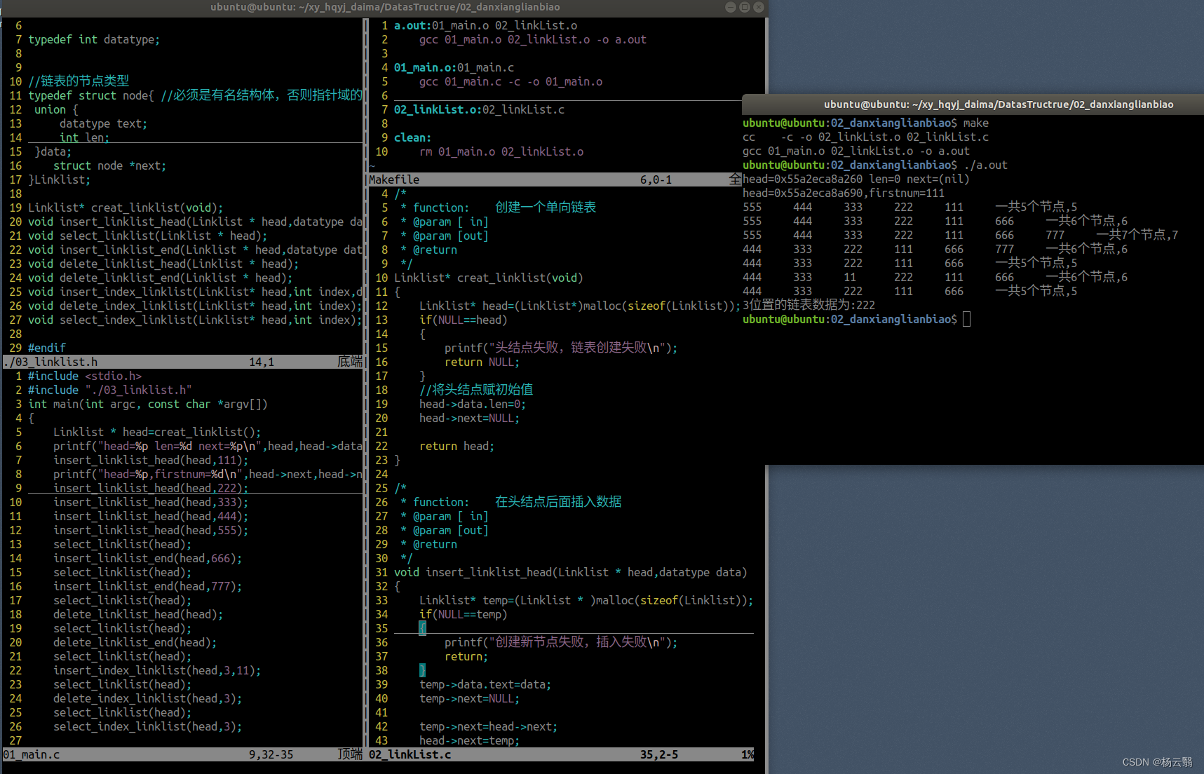Screen dimensions: 1204x774
Task: Click the minimize icon on the main terminal
Action: [x=730, y=7]
